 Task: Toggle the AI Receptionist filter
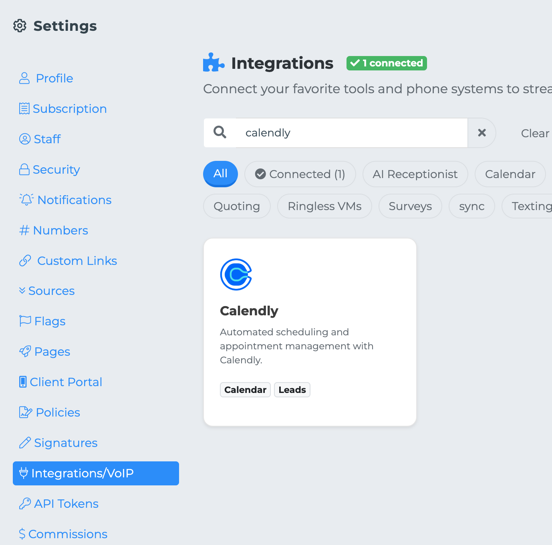(x=415, y=174)
